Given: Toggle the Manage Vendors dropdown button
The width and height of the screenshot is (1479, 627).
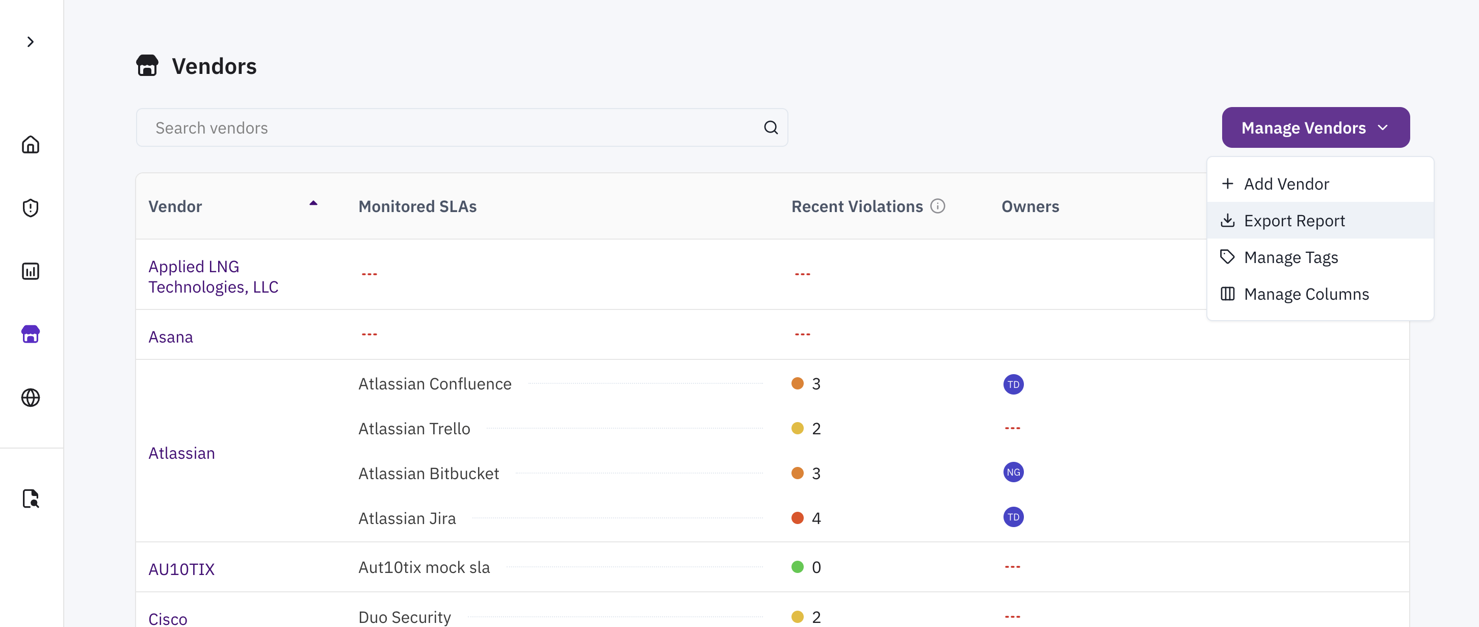Looking at the screenshot, I should point(1315,127).
